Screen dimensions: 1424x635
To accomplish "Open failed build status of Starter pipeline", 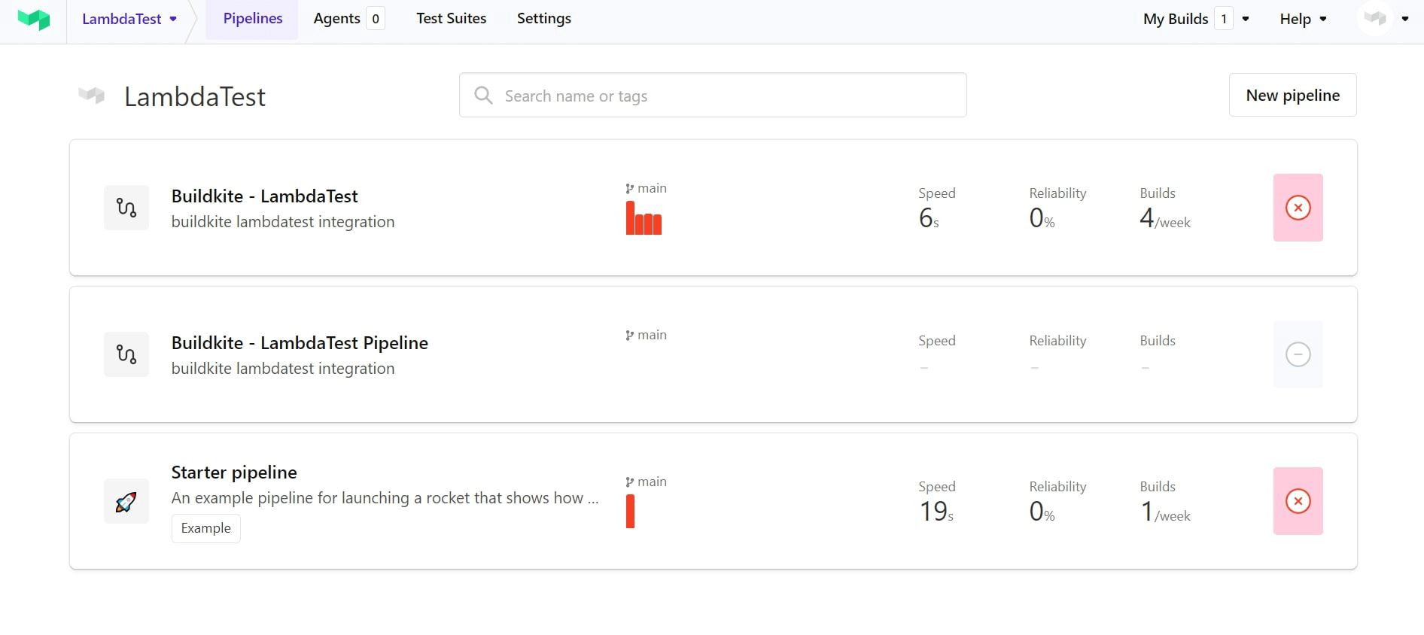I will click(1298, 501).
